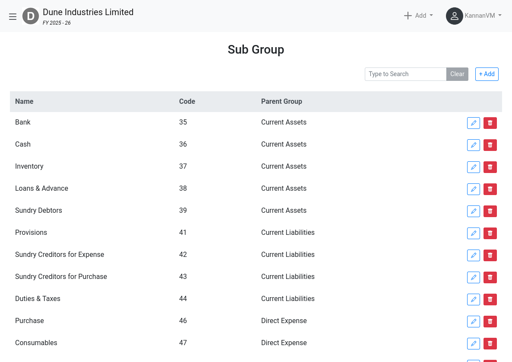Screen dimensions: 512x362
Task: Delete the Purchase sub group
Action: pos(490,322)
